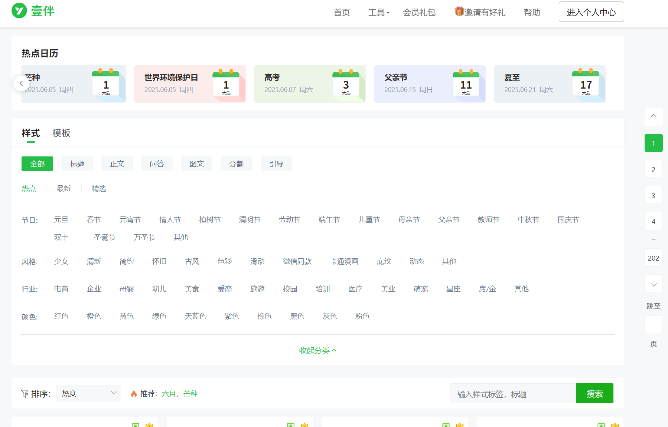The image size is (668, 427).
Task: Switch to the 模板 tab
Action: (61, 133)
